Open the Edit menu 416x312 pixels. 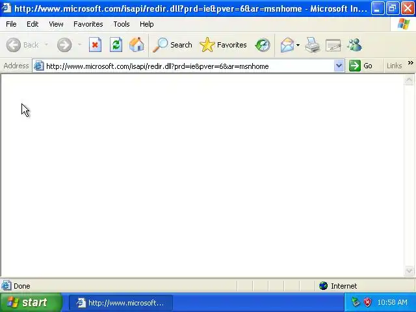[x=32, y=24]
